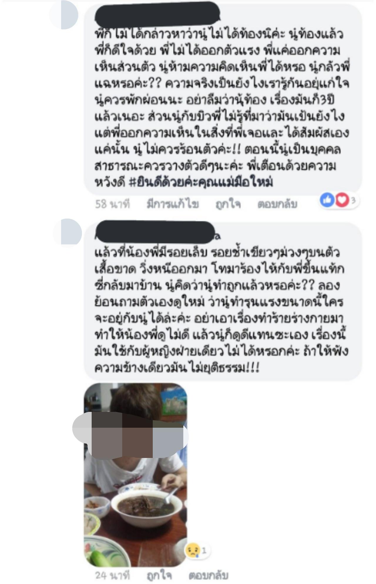376x584 pixels.
Task: Click the sad face reaction on photo
Action: click(193, 550)
